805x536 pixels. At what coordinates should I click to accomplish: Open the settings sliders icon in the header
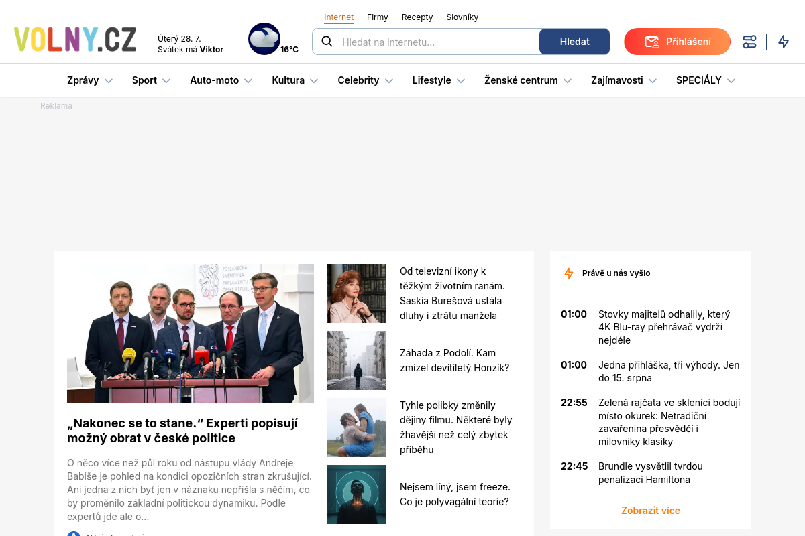point(749,42)
